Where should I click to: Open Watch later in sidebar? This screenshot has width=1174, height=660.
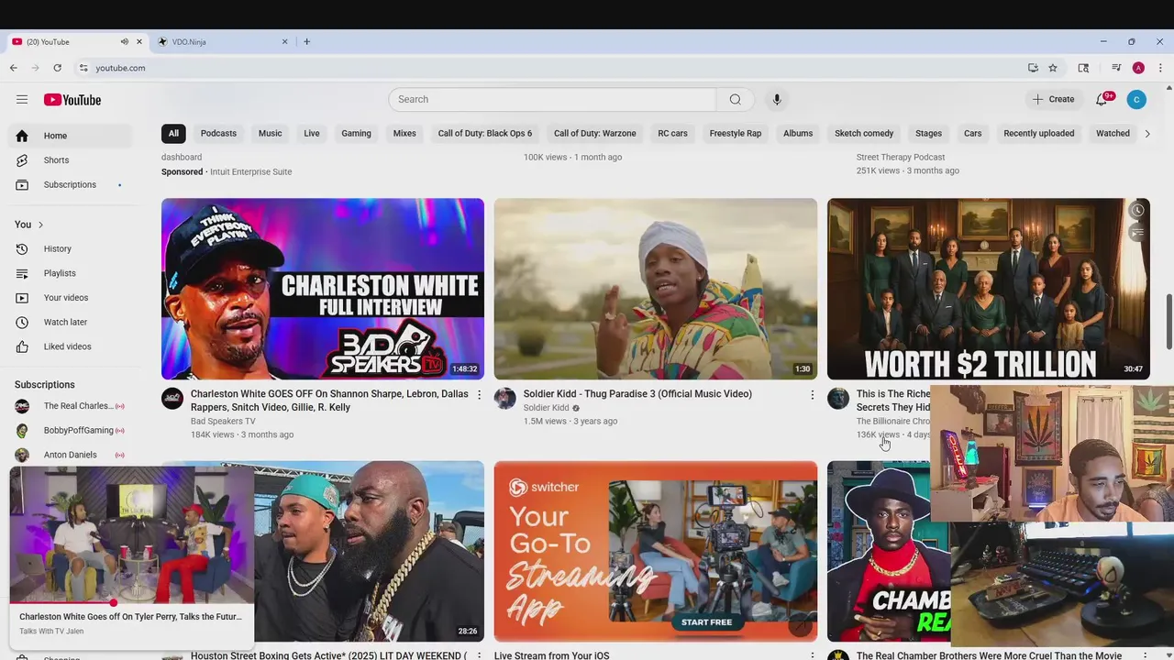[x=72, y=323]
